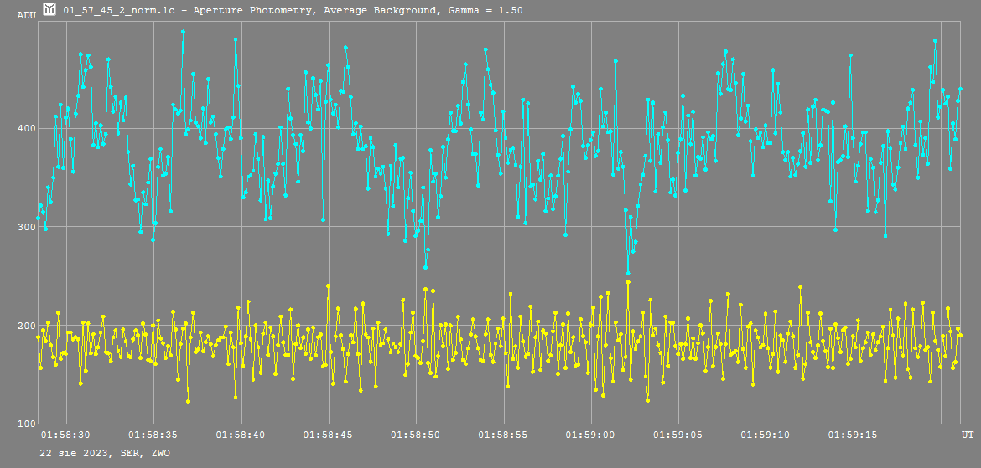Select the chart title text 01_57_45_2_norm.lc

[x=117, y=10]
